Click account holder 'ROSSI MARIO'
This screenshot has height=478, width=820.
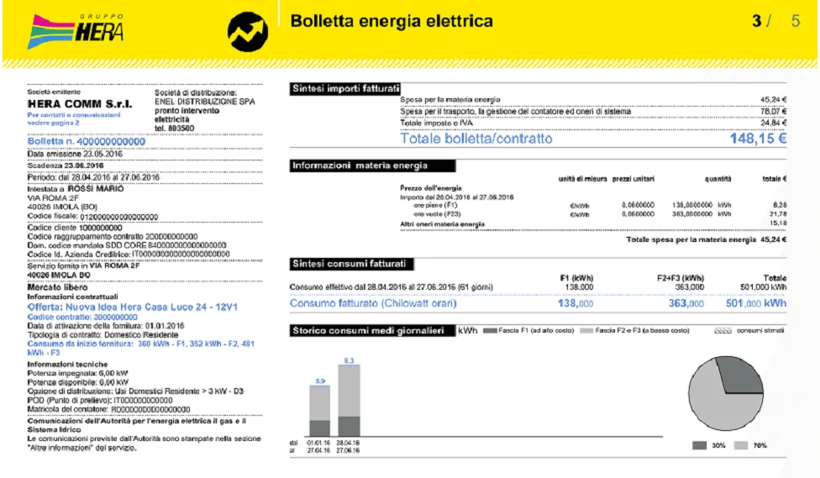pyautogui.click(x=96, y=189)
